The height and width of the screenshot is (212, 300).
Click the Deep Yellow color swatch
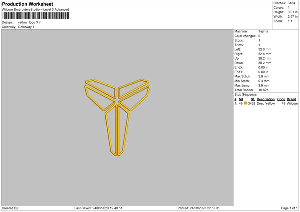click(x=246, y=103)
